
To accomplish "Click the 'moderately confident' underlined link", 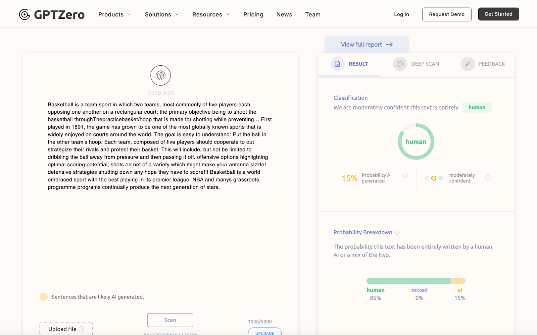I will pos(381,107).
